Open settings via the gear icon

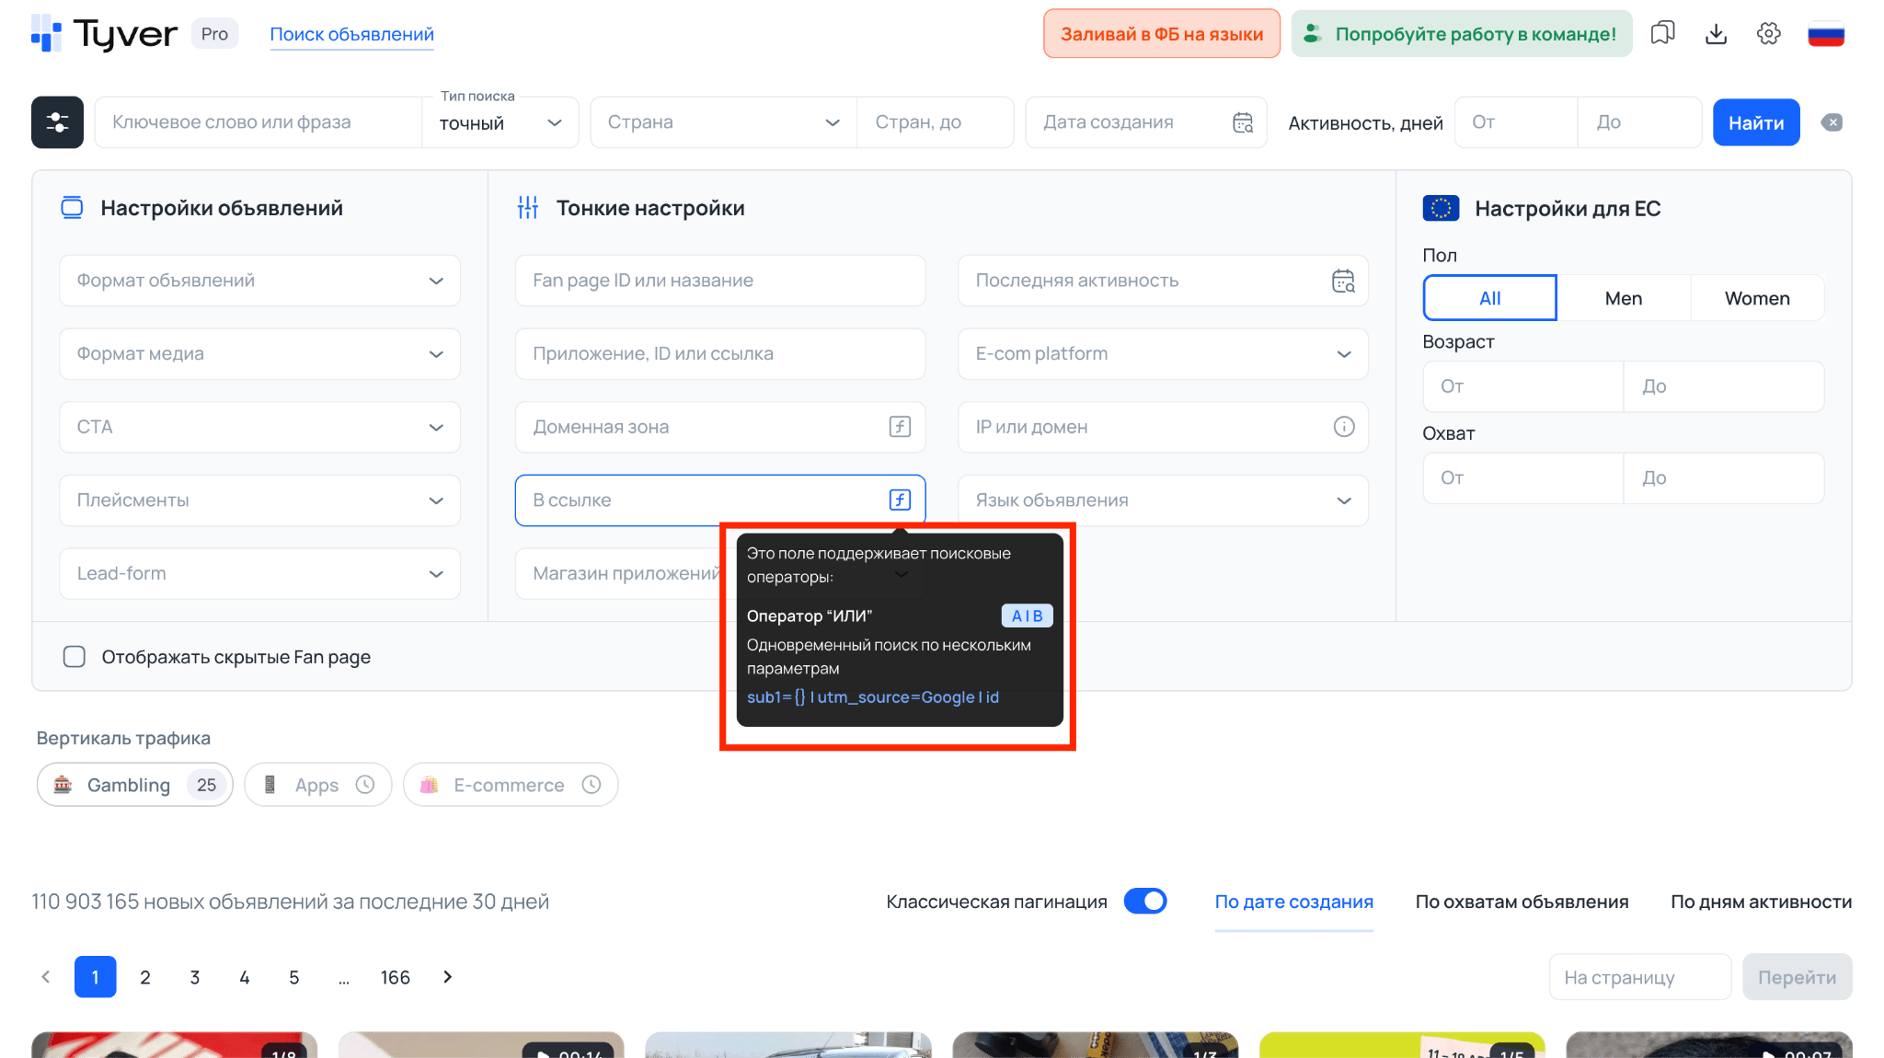[x=1768, y=33]
